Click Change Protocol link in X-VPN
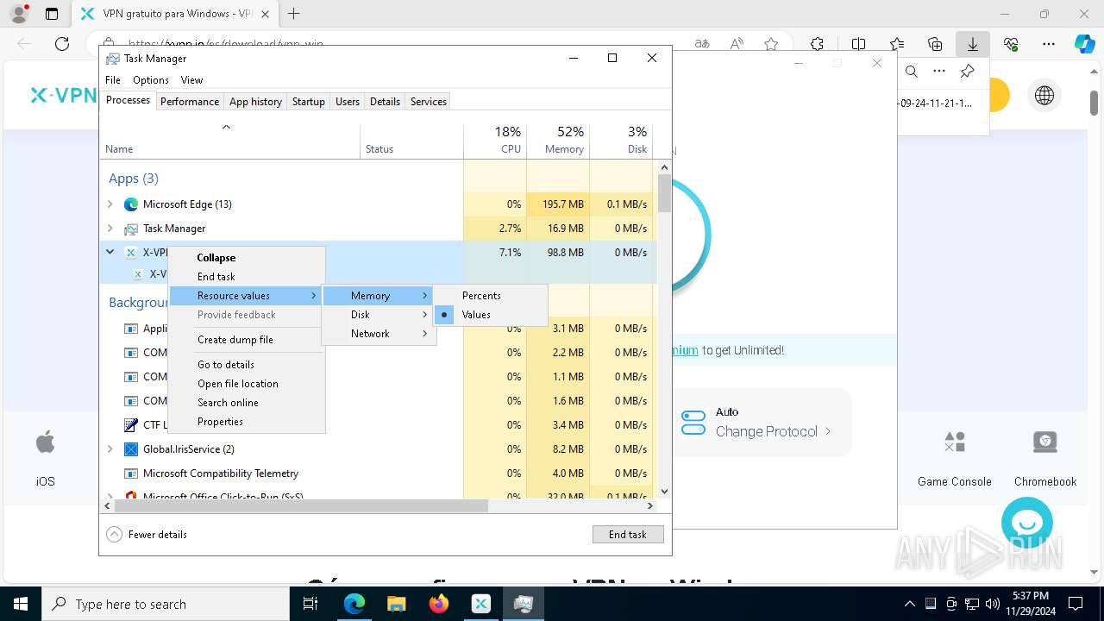The width and height of the screenshot is (1104, 621). point(773,431)
